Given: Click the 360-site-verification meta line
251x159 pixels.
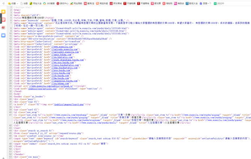Looking at the screenshot, I should [x=62, y=39].
